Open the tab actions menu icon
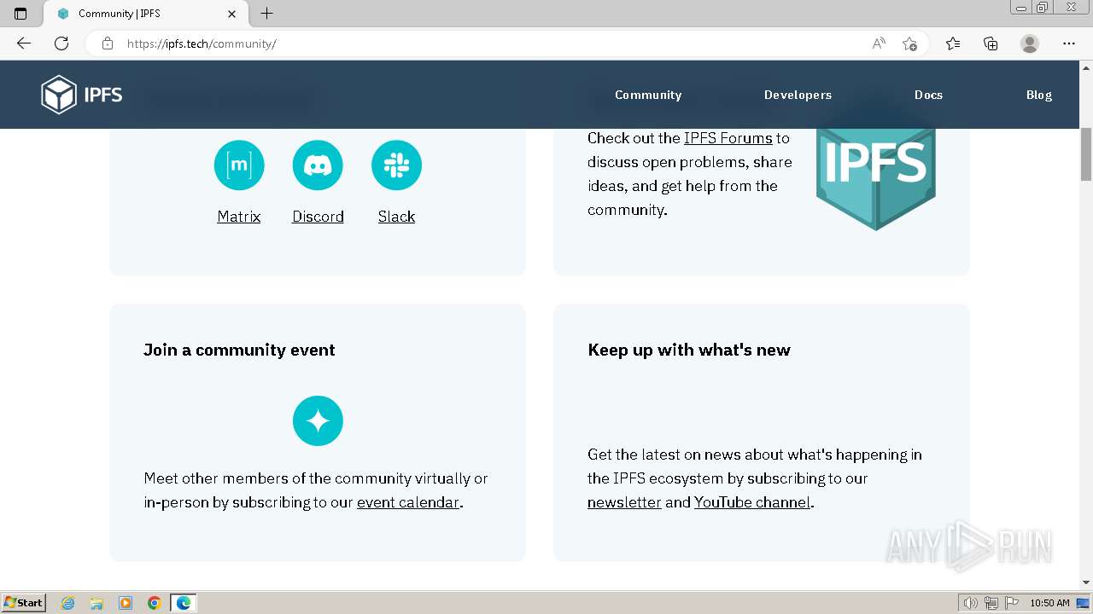The height and width of the screenshot is (614, 1093). click(20, 14)
